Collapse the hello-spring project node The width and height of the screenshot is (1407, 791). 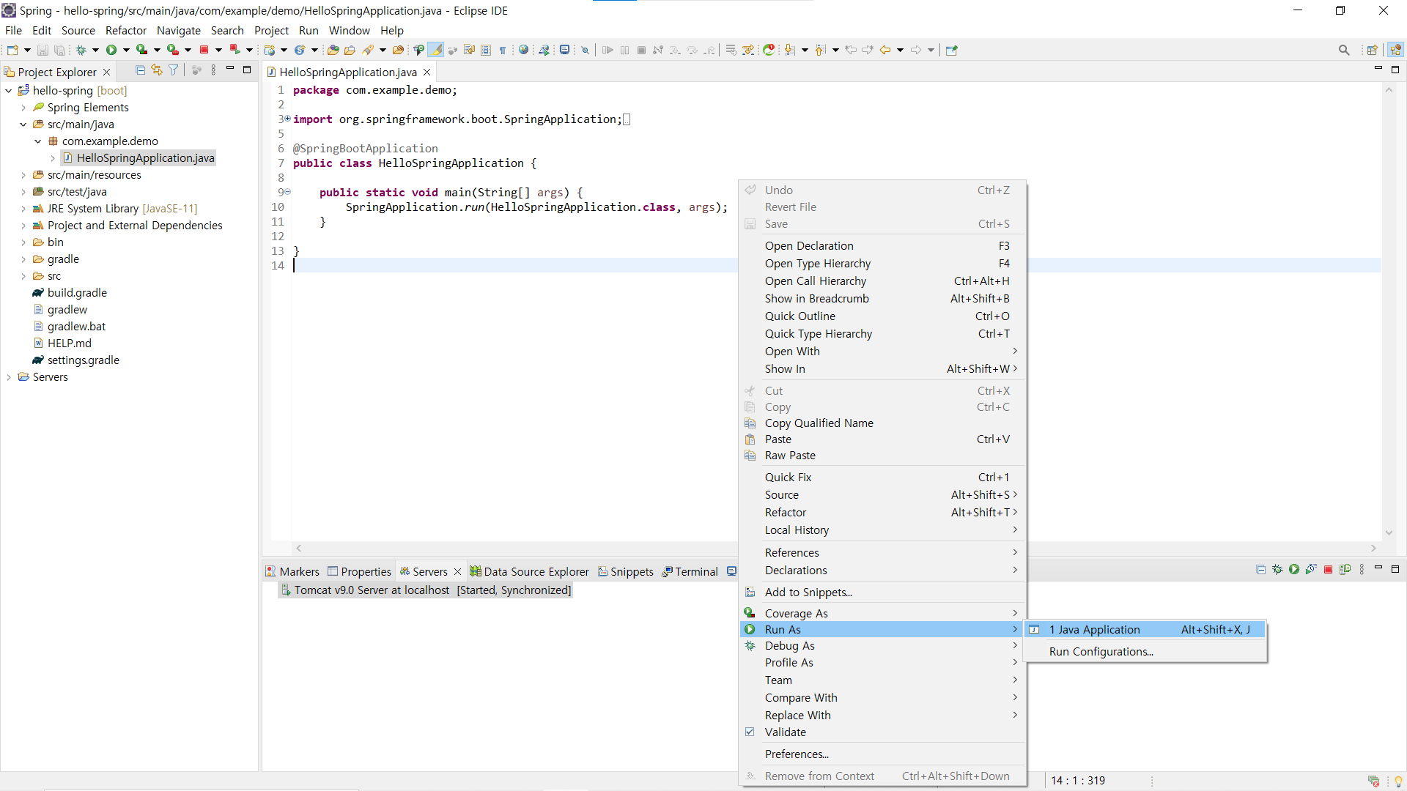point(9,91)
